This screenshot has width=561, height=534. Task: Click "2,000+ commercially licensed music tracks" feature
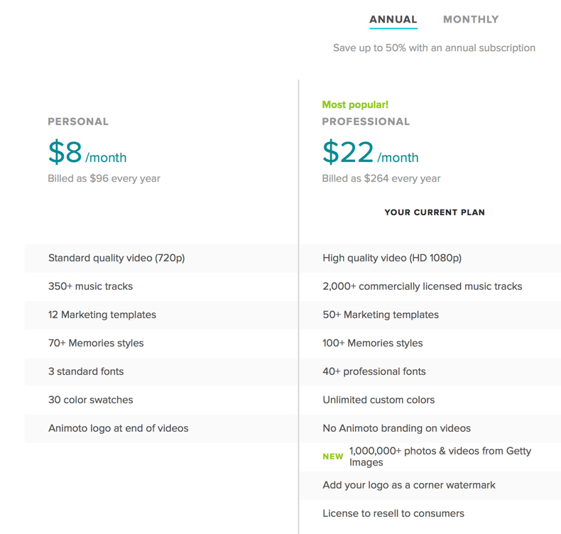coord(422,287)
